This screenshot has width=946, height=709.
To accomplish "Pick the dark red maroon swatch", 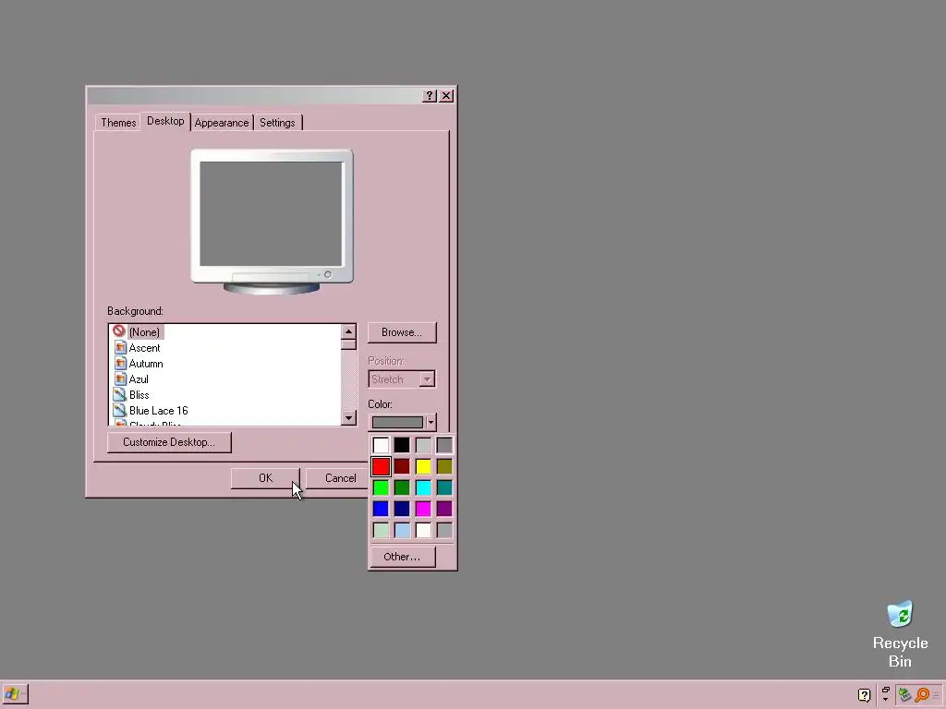I will pos(402,466).
